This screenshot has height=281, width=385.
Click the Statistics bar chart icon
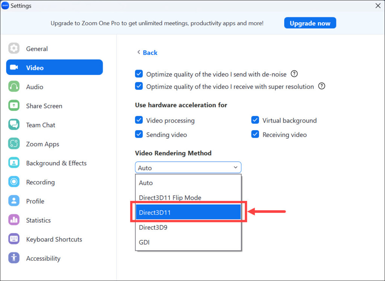pyautogui.click(x=14, y=220)
